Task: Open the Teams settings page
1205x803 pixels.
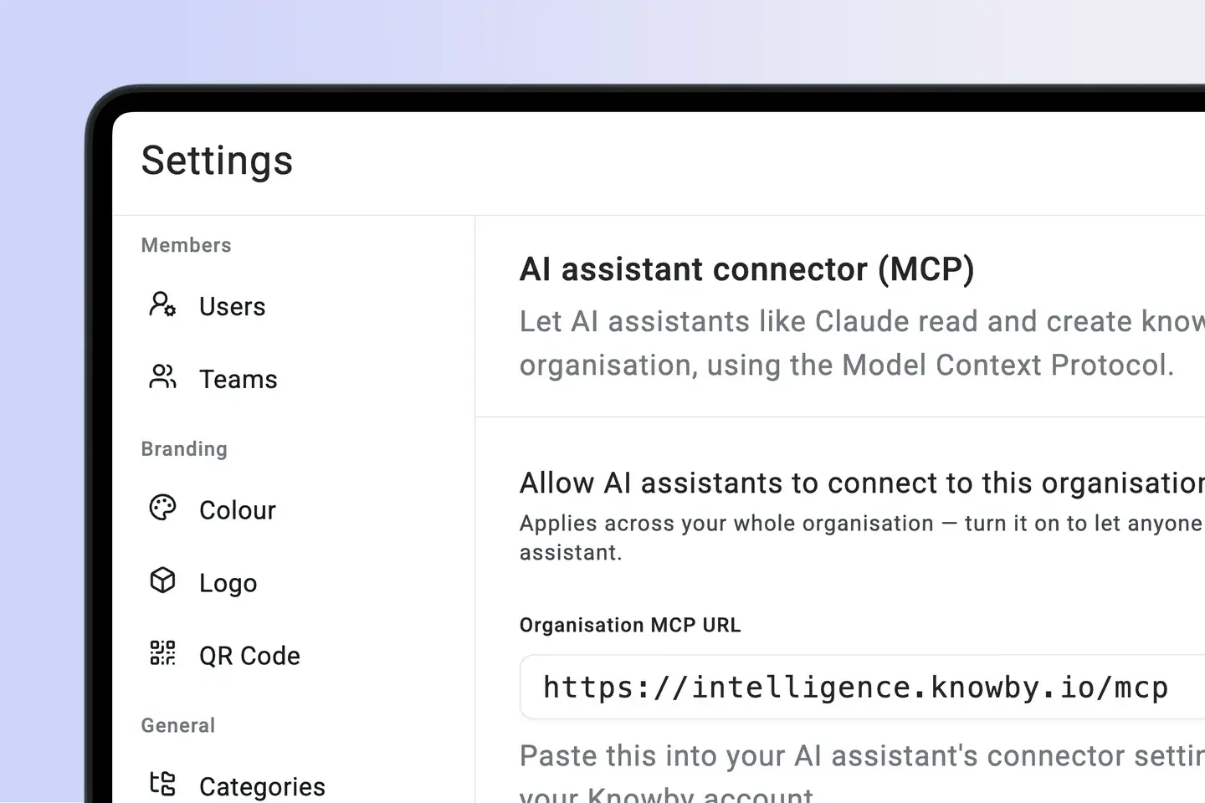Action: [x=238, y=379]
